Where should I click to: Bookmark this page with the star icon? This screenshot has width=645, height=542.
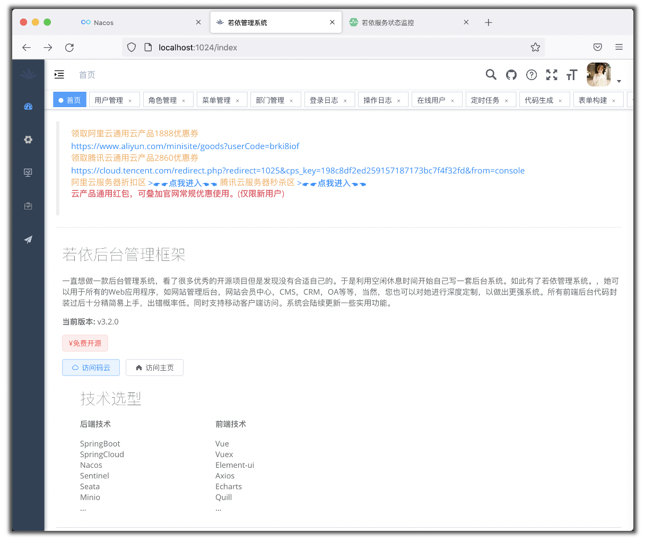pos(536,47)
